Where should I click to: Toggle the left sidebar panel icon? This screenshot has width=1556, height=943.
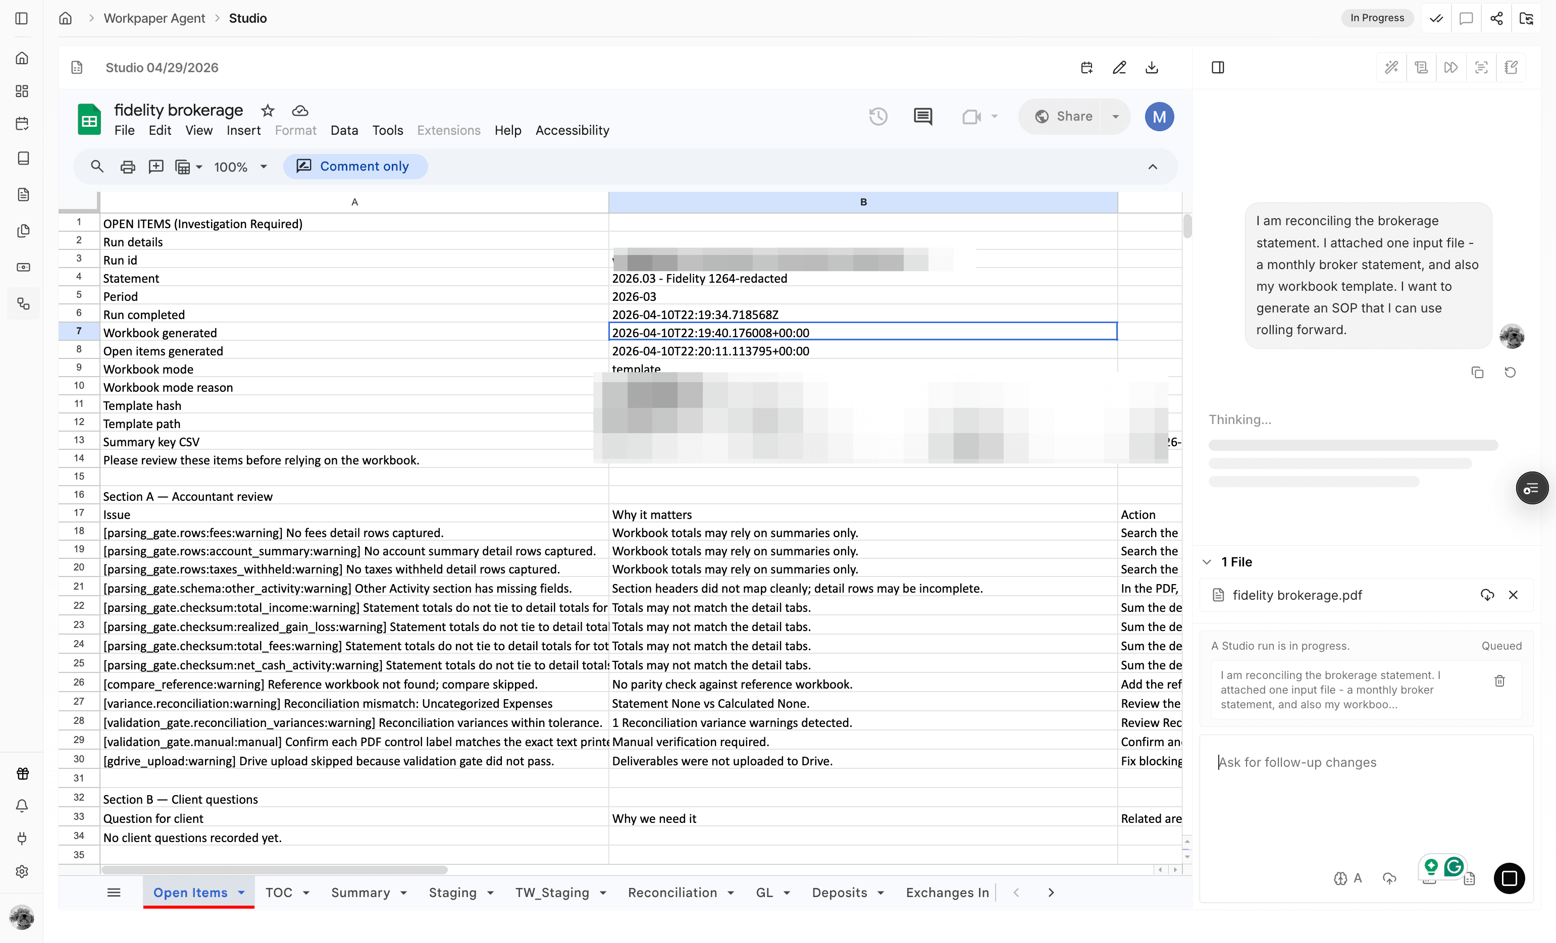coord(22,18)
